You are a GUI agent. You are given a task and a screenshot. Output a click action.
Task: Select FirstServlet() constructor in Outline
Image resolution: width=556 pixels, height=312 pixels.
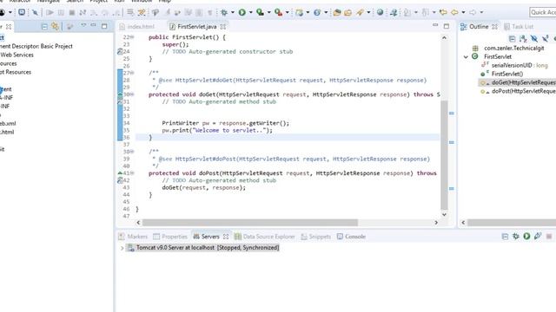click(x=501, y=74)
